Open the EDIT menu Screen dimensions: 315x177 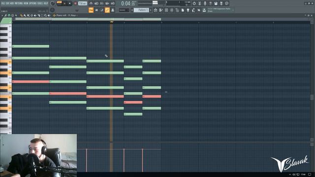(7, 3)
